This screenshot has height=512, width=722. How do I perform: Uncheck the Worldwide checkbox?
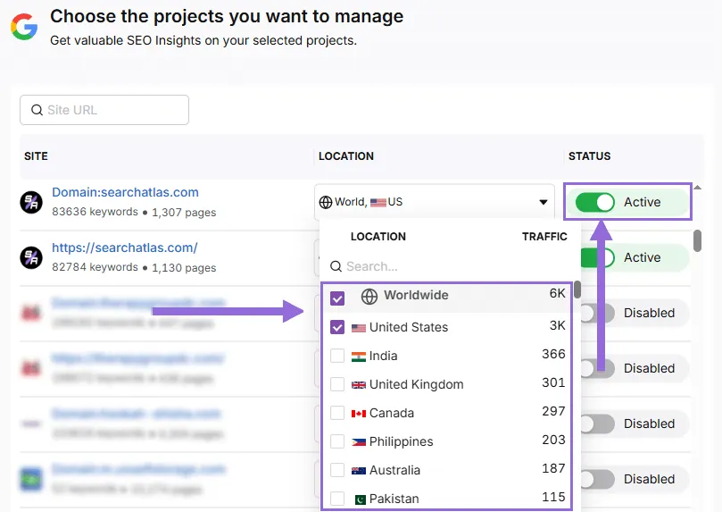pyautogui.click(x=337, y=298)
